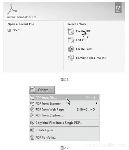The image size is (129, 150).
Task: Click the PDF from Scanner menu icon
Action: pyautogui.click(x=32, y=103)
